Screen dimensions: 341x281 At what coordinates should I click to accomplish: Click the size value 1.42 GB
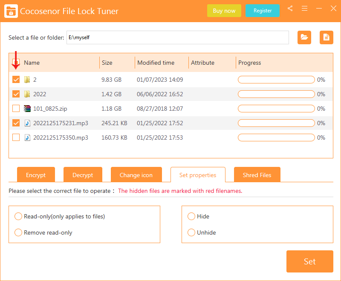tap(111, 94)
